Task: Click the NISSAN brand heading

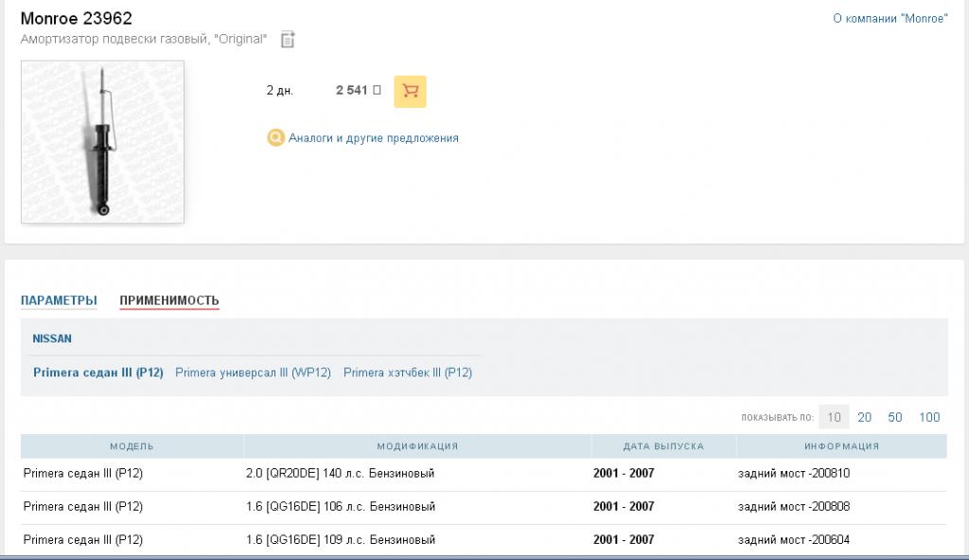Action: point(52,339)
